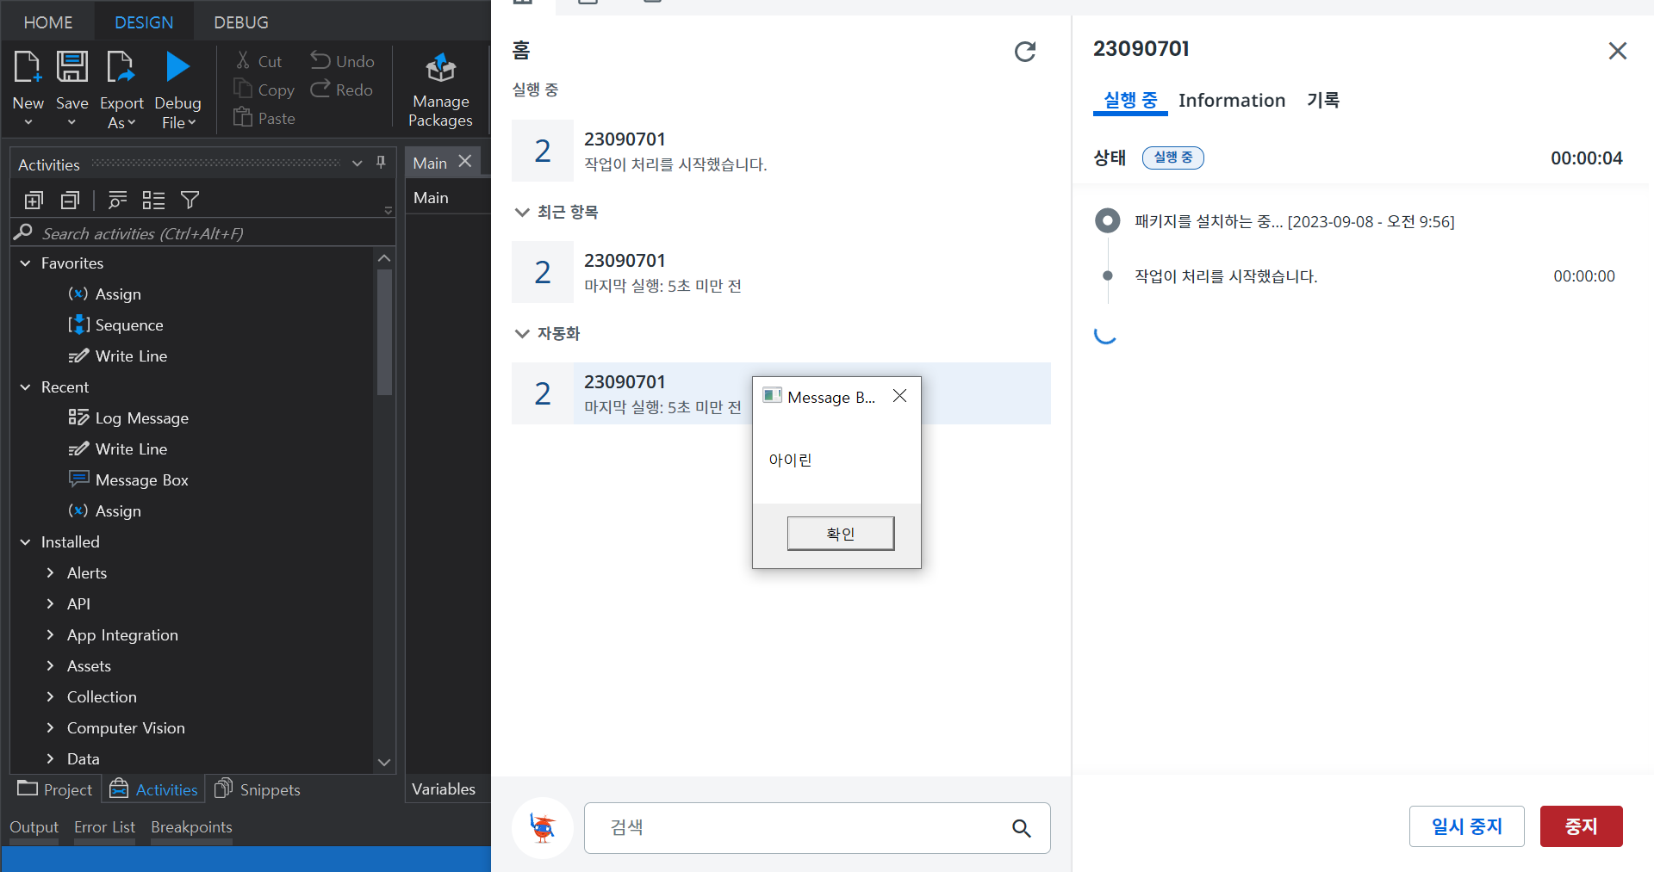Expand the Computer Vision category
1654x872 pixels.
tap(50, 728)
